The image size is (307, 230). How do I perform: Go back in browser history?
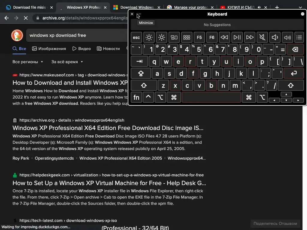(7, 18)
